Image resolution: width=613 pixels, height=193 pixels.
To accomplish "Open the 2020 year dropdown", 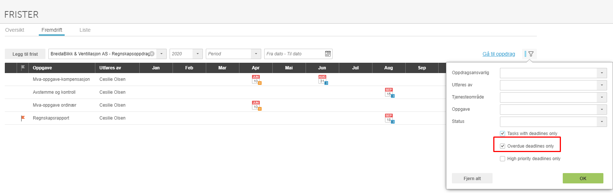I will (x=198, y=54).
